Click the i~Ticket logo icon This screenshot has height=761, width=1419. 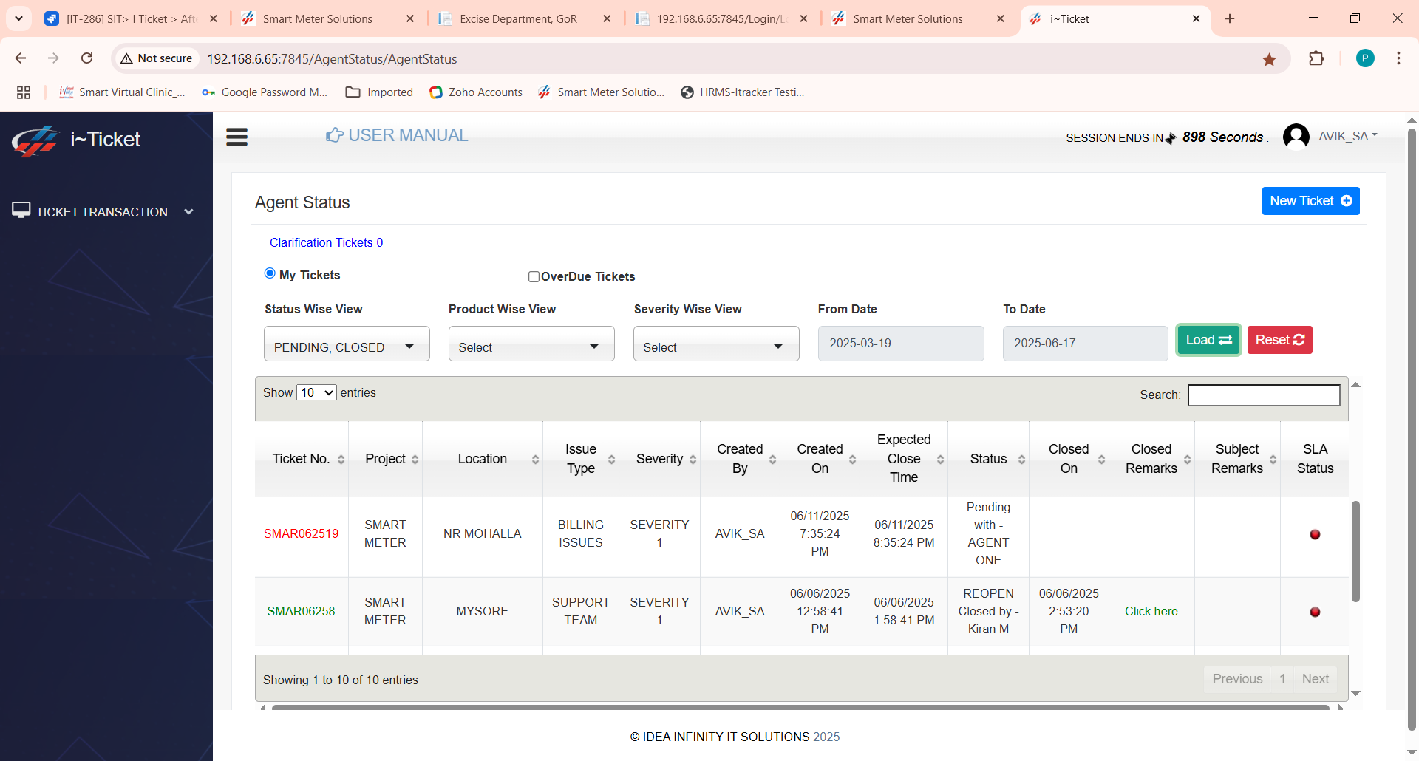35,140
